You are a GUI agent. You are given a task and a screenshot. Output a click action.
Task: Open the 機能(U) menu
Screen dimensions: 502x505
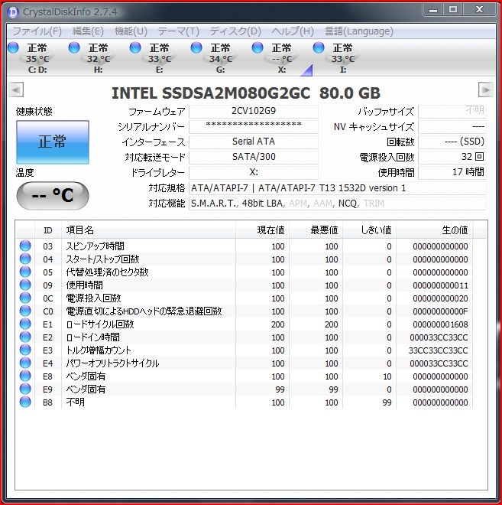point(131,31)
